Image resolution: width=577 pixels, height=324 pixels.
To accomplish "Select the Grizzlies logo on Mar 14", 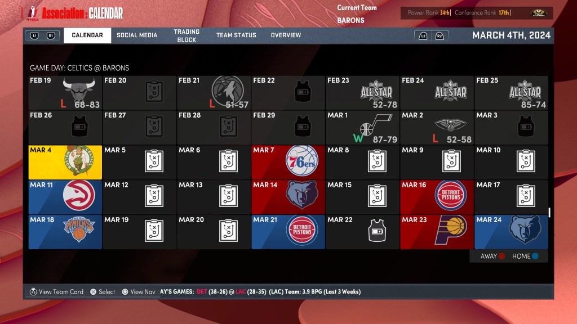I will click(x=302, y=196).
